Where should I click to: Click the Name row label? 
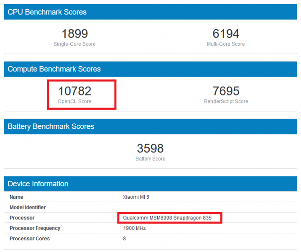[x=16, y=197]
